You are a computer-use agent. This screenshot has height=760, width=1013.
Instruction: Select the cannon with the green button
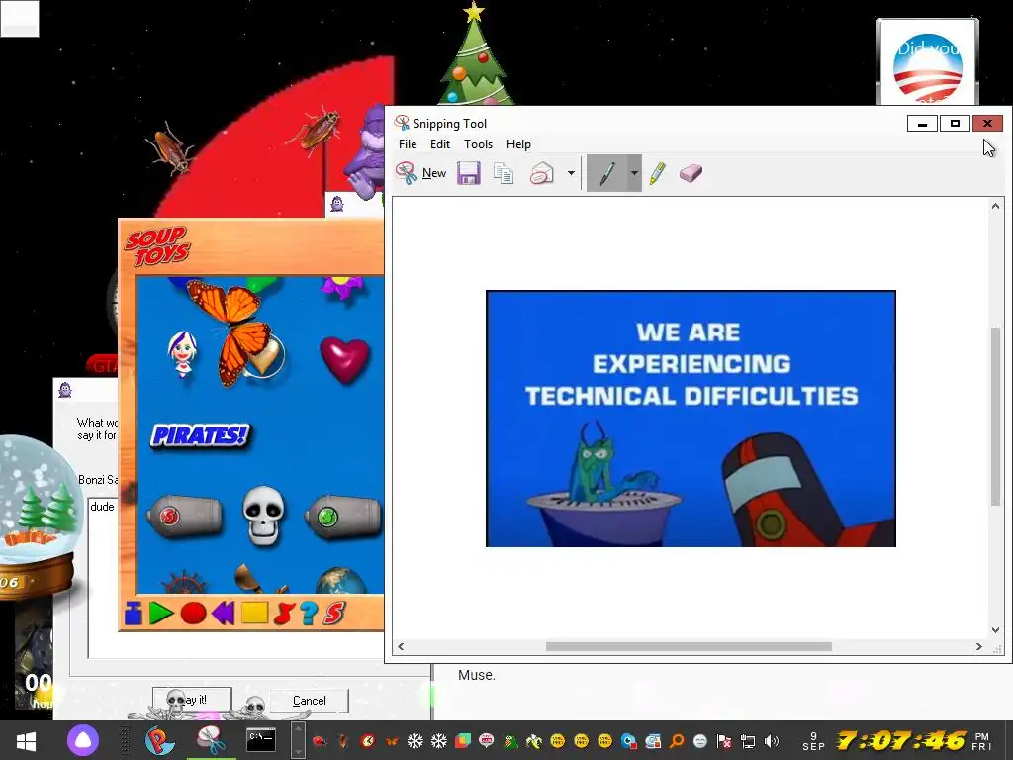point(343,516)
